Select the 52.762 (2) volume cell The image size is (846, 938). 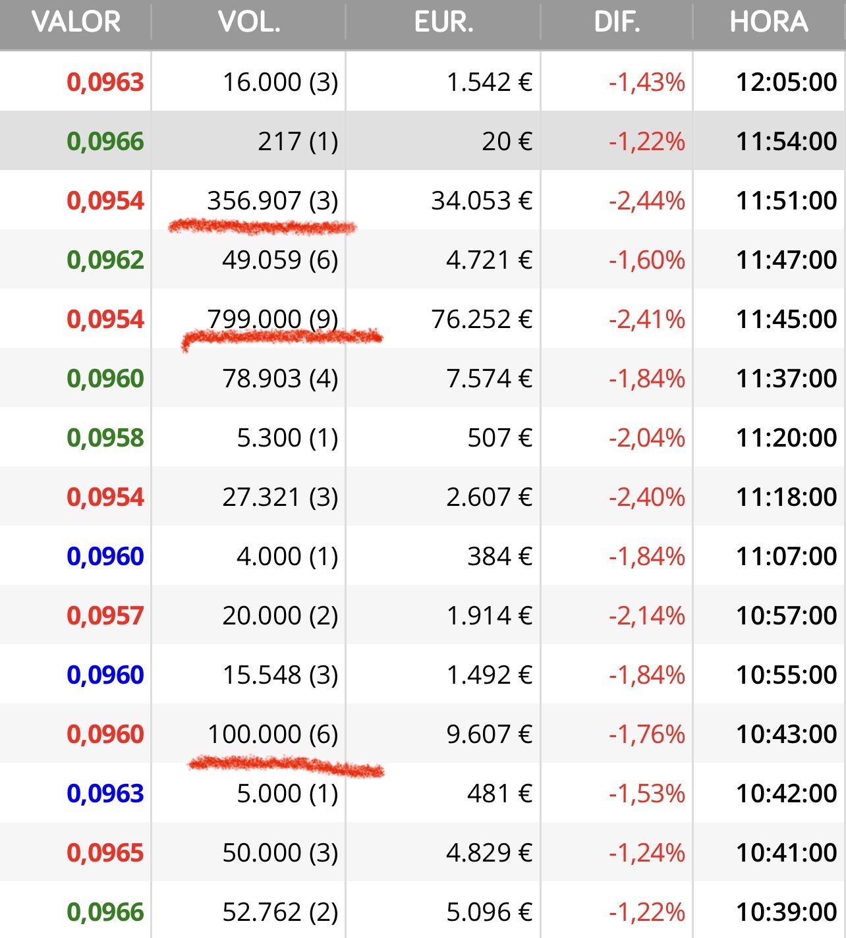(x=280, y=912)
